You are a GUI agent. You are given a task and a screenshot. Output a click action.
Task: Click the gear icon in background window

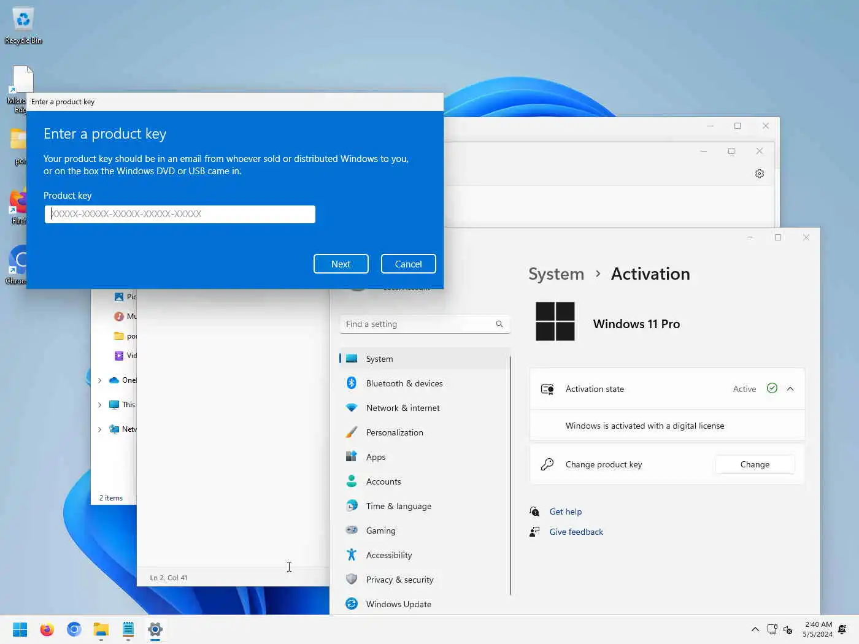[760, 174]
